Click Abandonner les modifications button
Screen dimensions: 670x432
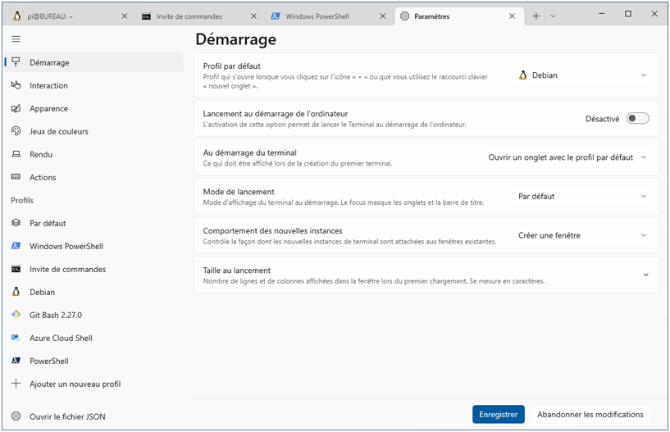coord(590,415)
